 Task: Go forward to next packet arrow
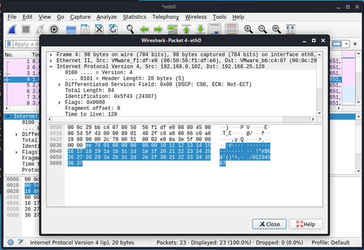click(158, 30)
